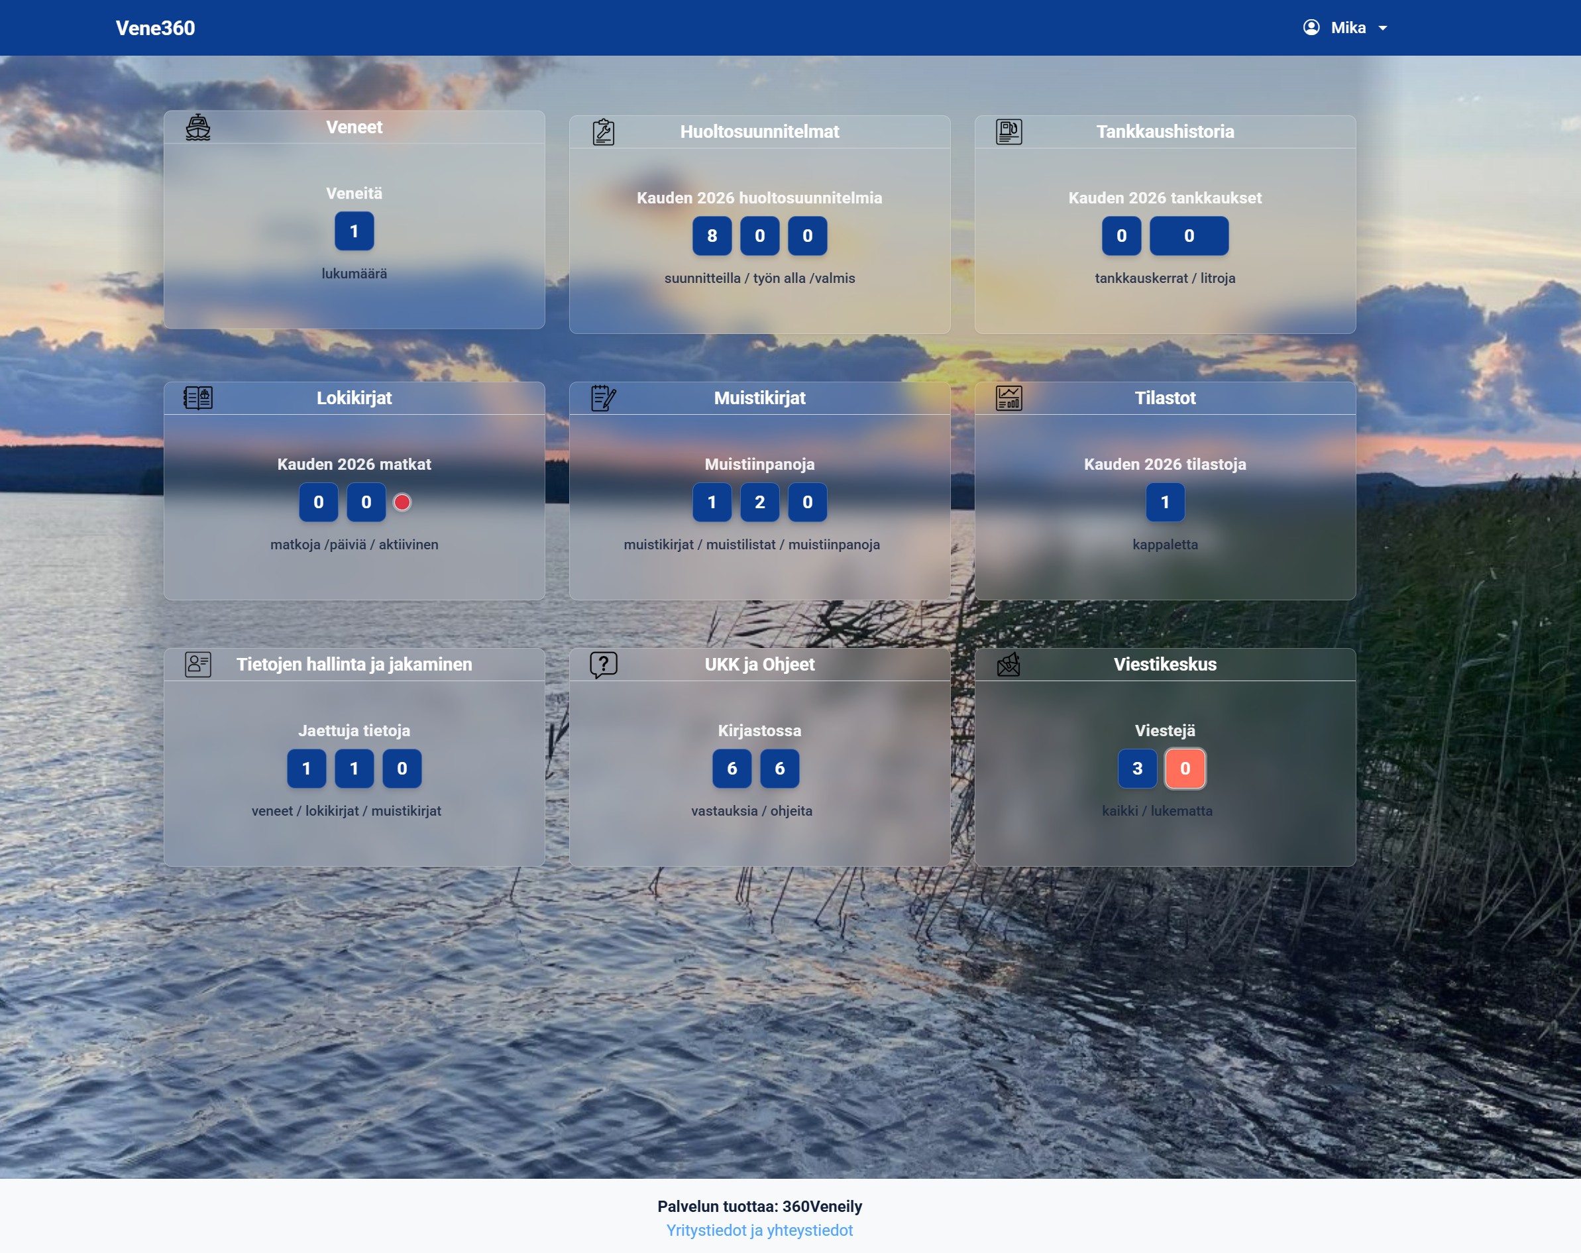Open Yritystiedot ja yhteystiedot link
The image size is (1581, 1253).
759,1230
